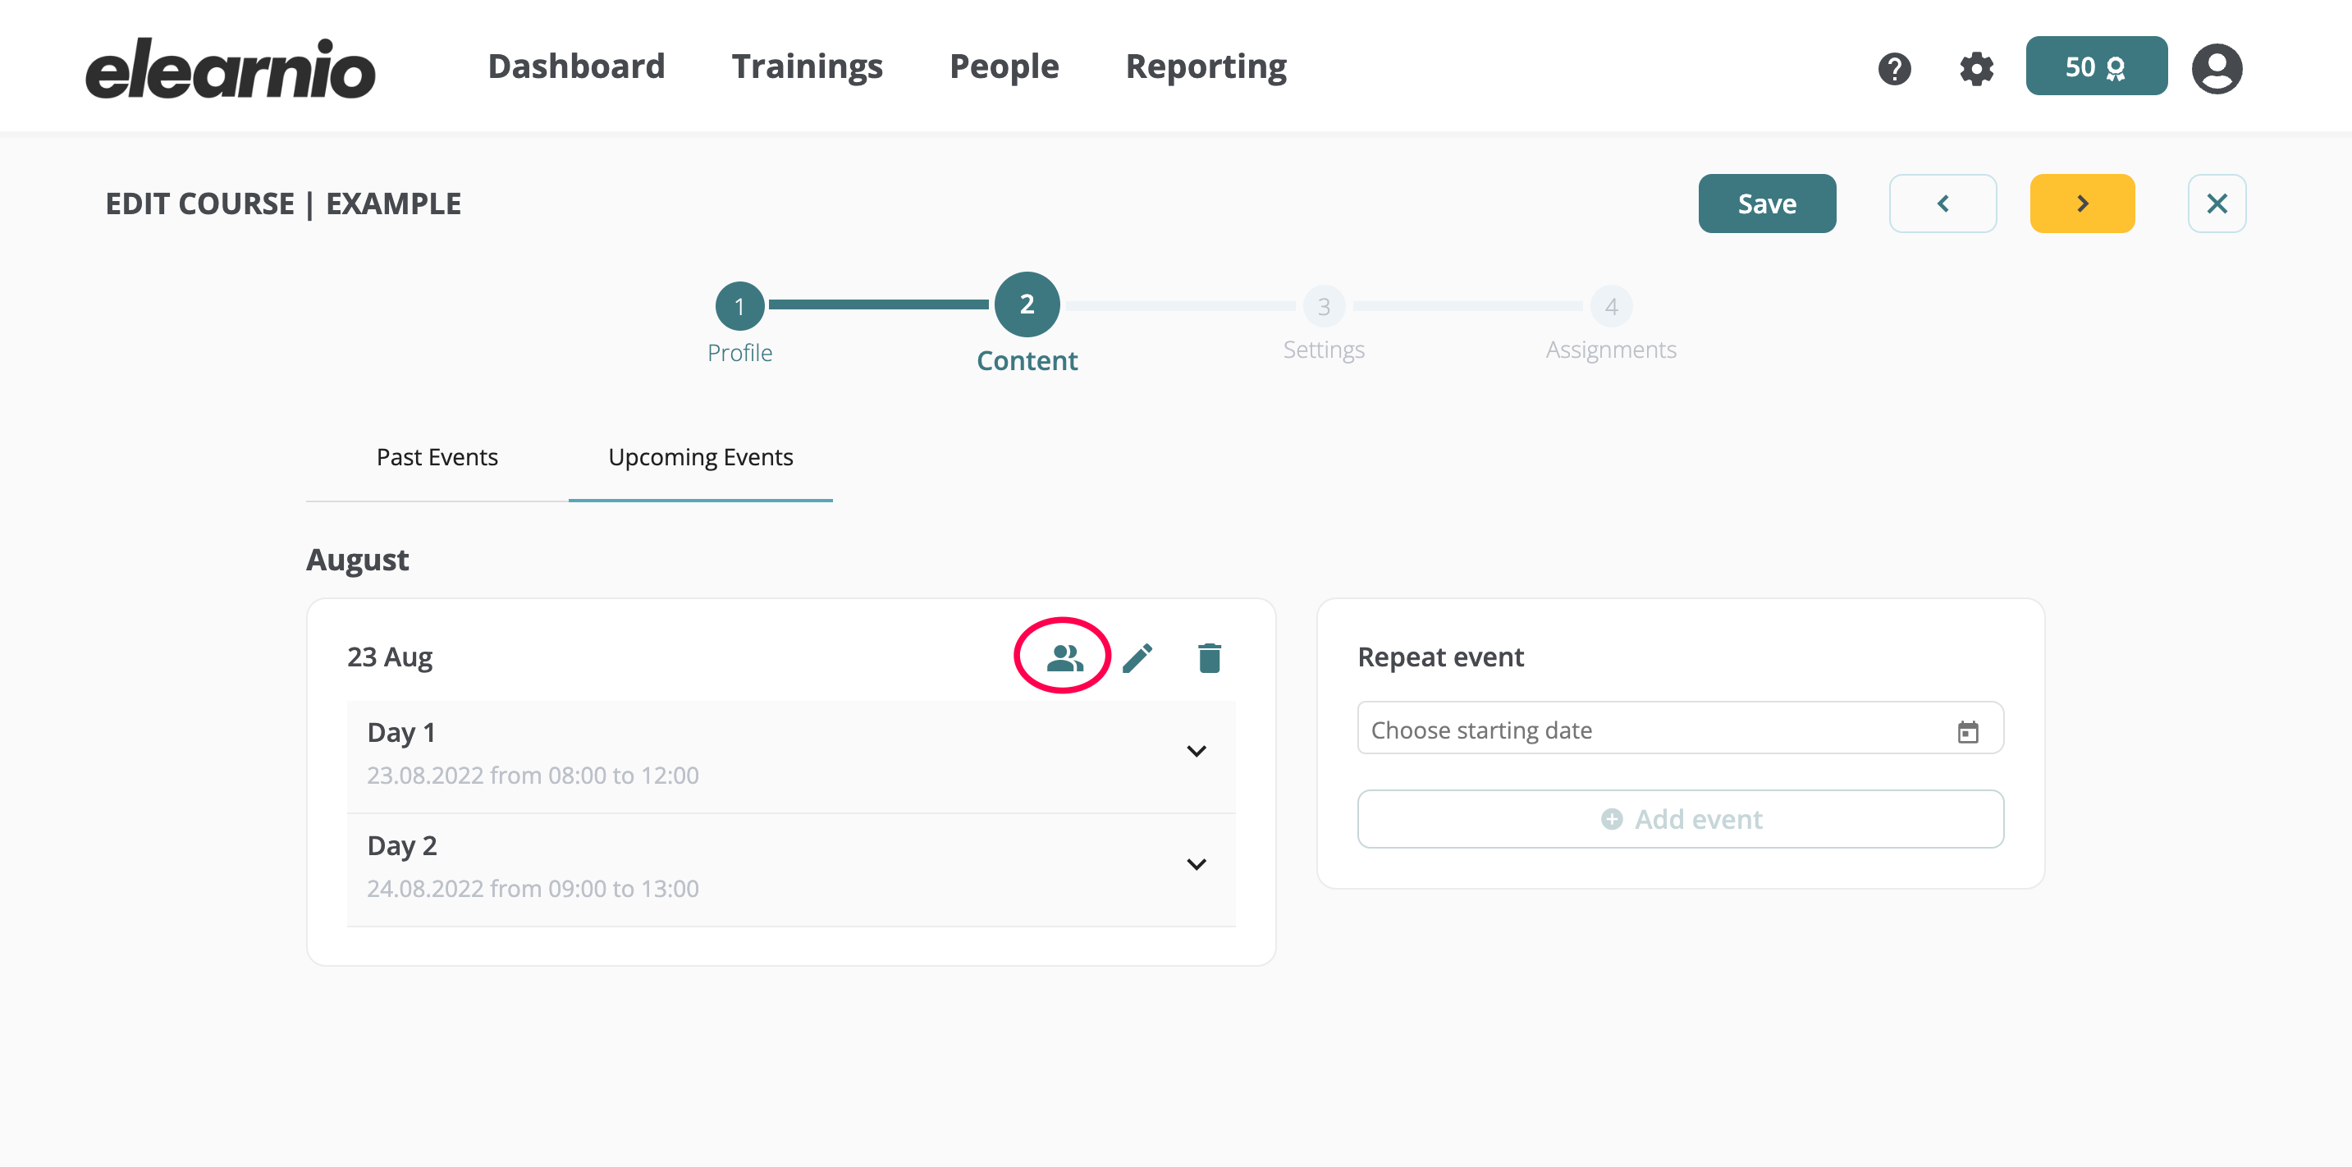Image resolution: width=2352 pixels, height=1167 pixels.
Task: Go to previous step with left arrow
Action: coord(1943,204)
